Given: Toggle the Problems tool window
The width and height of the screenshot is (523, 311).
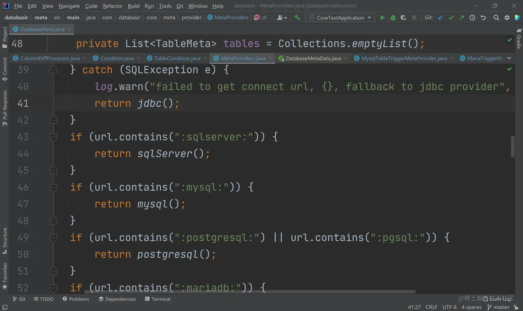Looking at the screenshot, I should click(76, 299).
